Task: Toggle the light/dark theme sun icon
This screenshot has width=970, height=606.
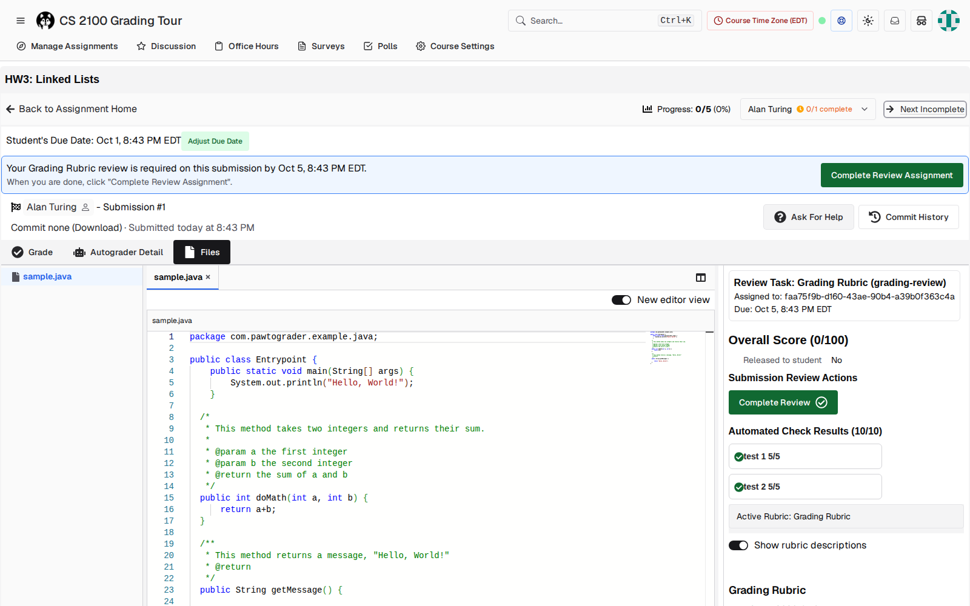Action: 868,21
